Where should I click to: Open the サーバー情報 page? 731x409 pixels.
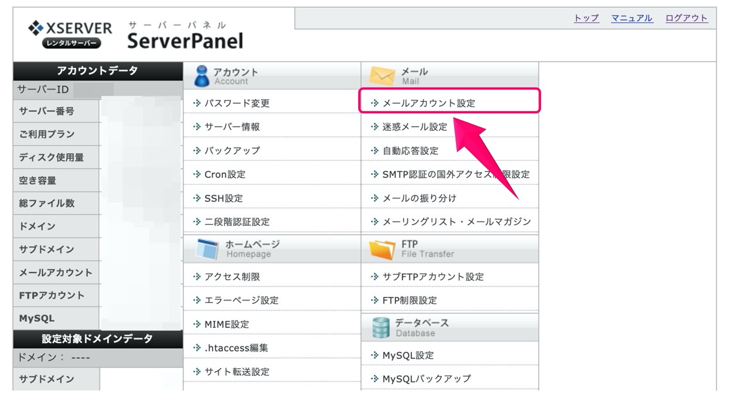(232, 127)
